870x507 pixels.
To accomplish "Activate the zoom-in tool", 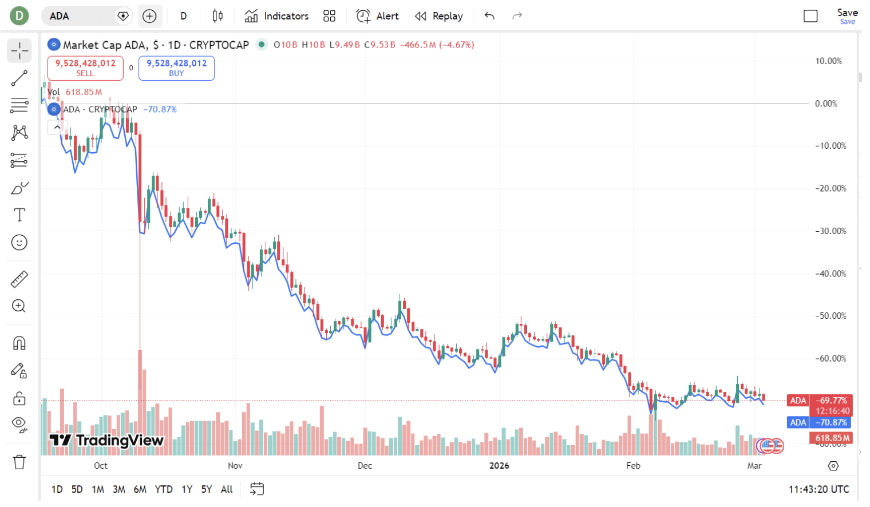I will [x=19, y=306].
